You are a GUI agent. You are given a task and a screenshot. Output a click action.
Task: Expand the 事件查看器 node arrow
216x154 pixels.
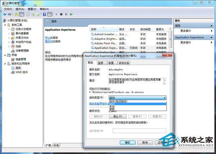point(9,33)
